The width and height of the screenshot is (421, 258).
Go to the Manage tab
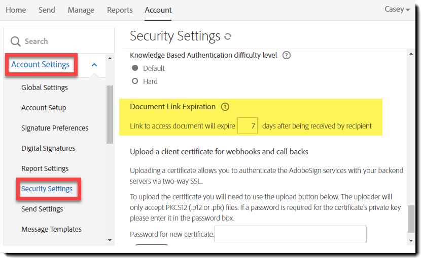[x=81, y=10]
